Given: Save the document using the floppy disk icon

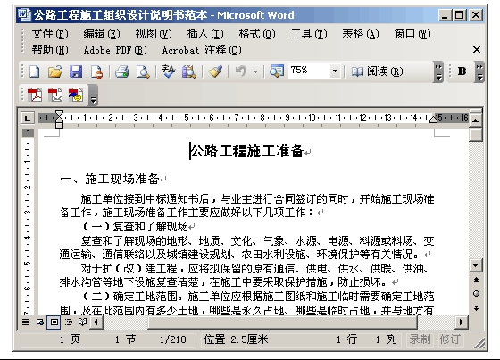Looking at the screenshot, I should pyautogui.click(x=76, y=71).
